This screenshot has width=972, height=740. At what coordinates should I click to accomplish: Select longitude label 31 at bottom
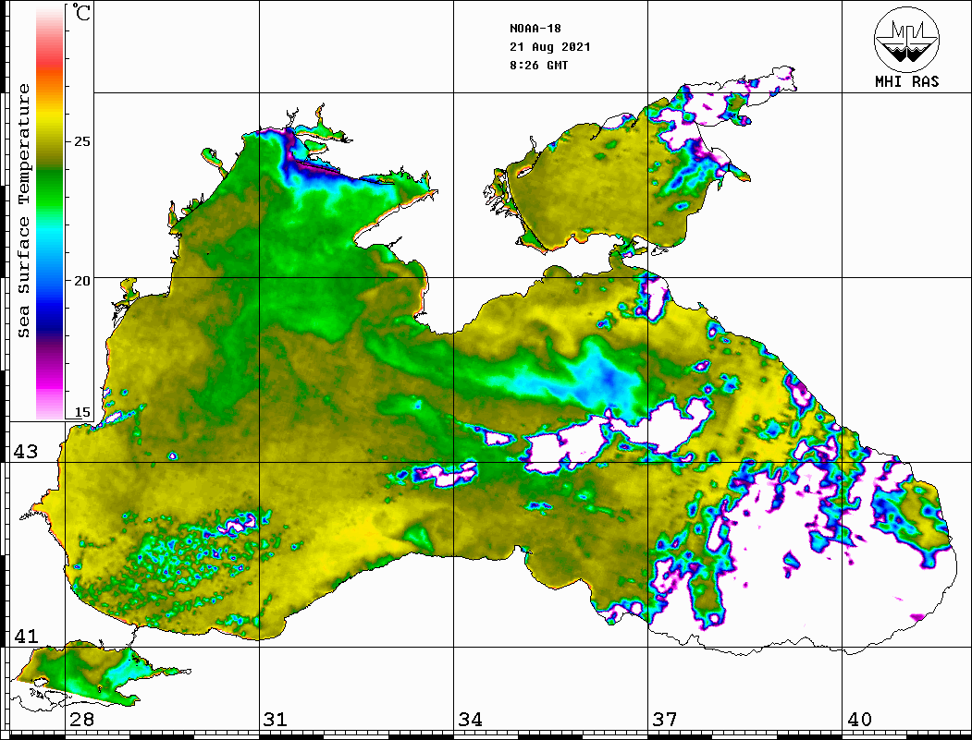[x=275, y=720]
